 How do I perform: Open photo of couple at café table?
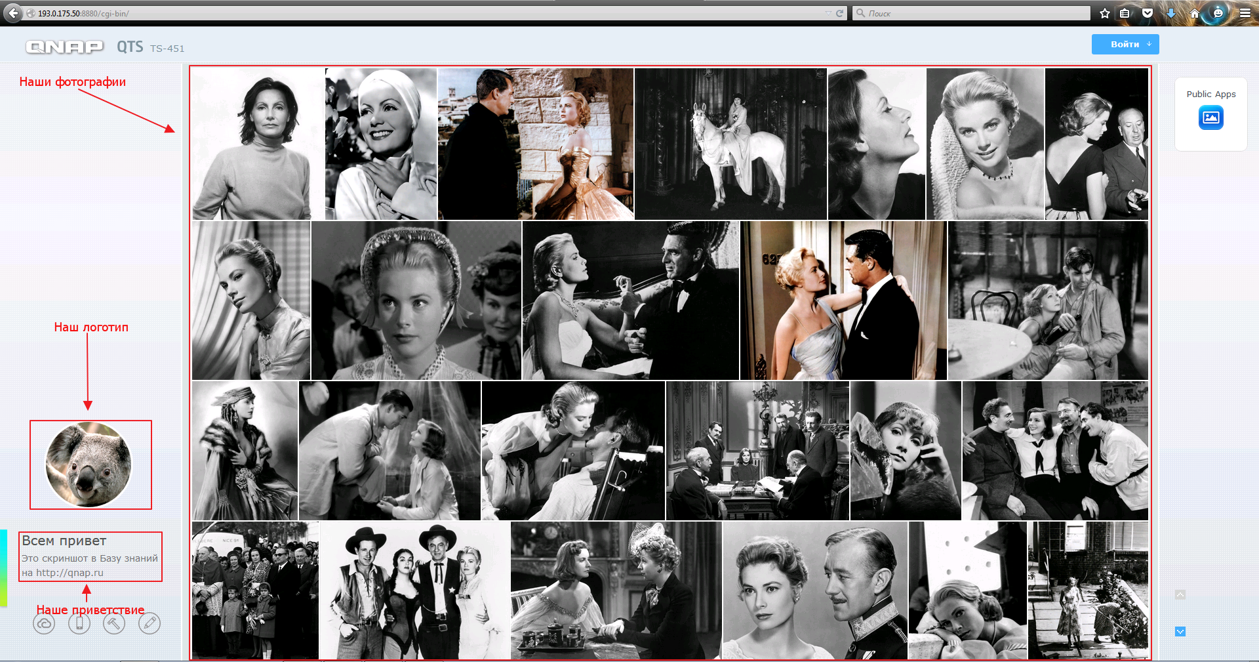click(x=1048, y=300)
